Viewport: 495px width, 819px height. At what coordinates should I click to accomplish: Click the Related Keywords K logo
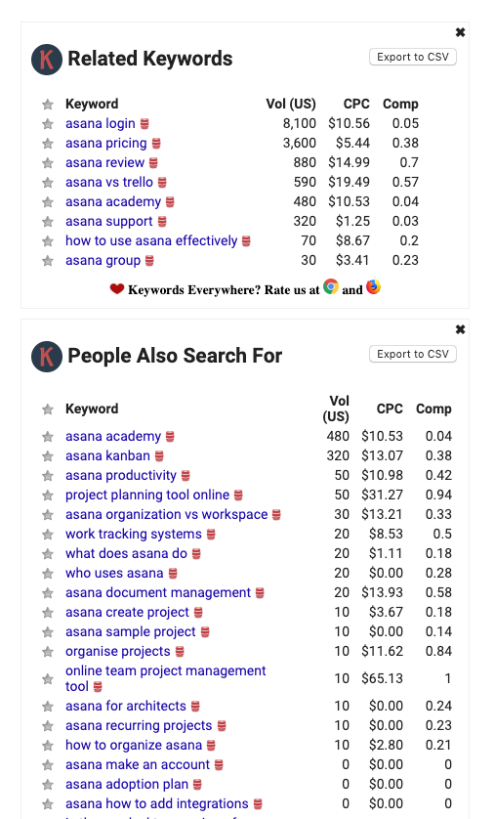click(47, 60)
